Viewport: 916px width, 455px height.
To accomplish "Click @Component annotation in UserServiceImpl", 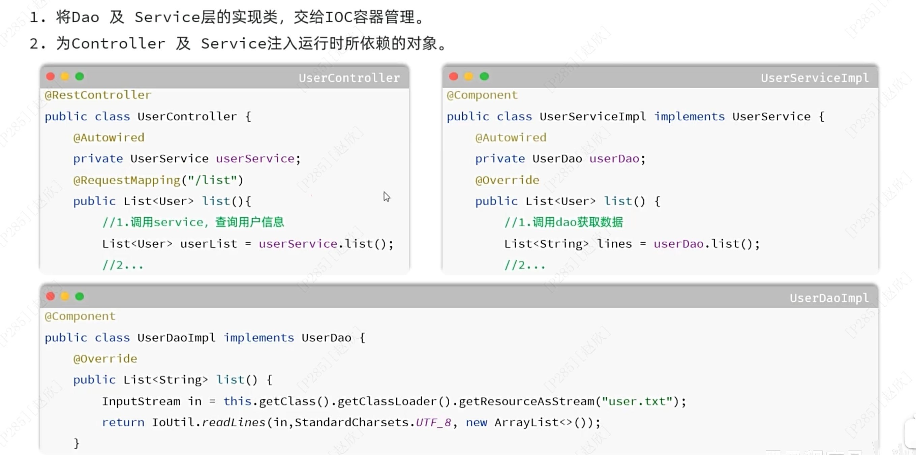I will pyautogui.click(x=482, y=95).
